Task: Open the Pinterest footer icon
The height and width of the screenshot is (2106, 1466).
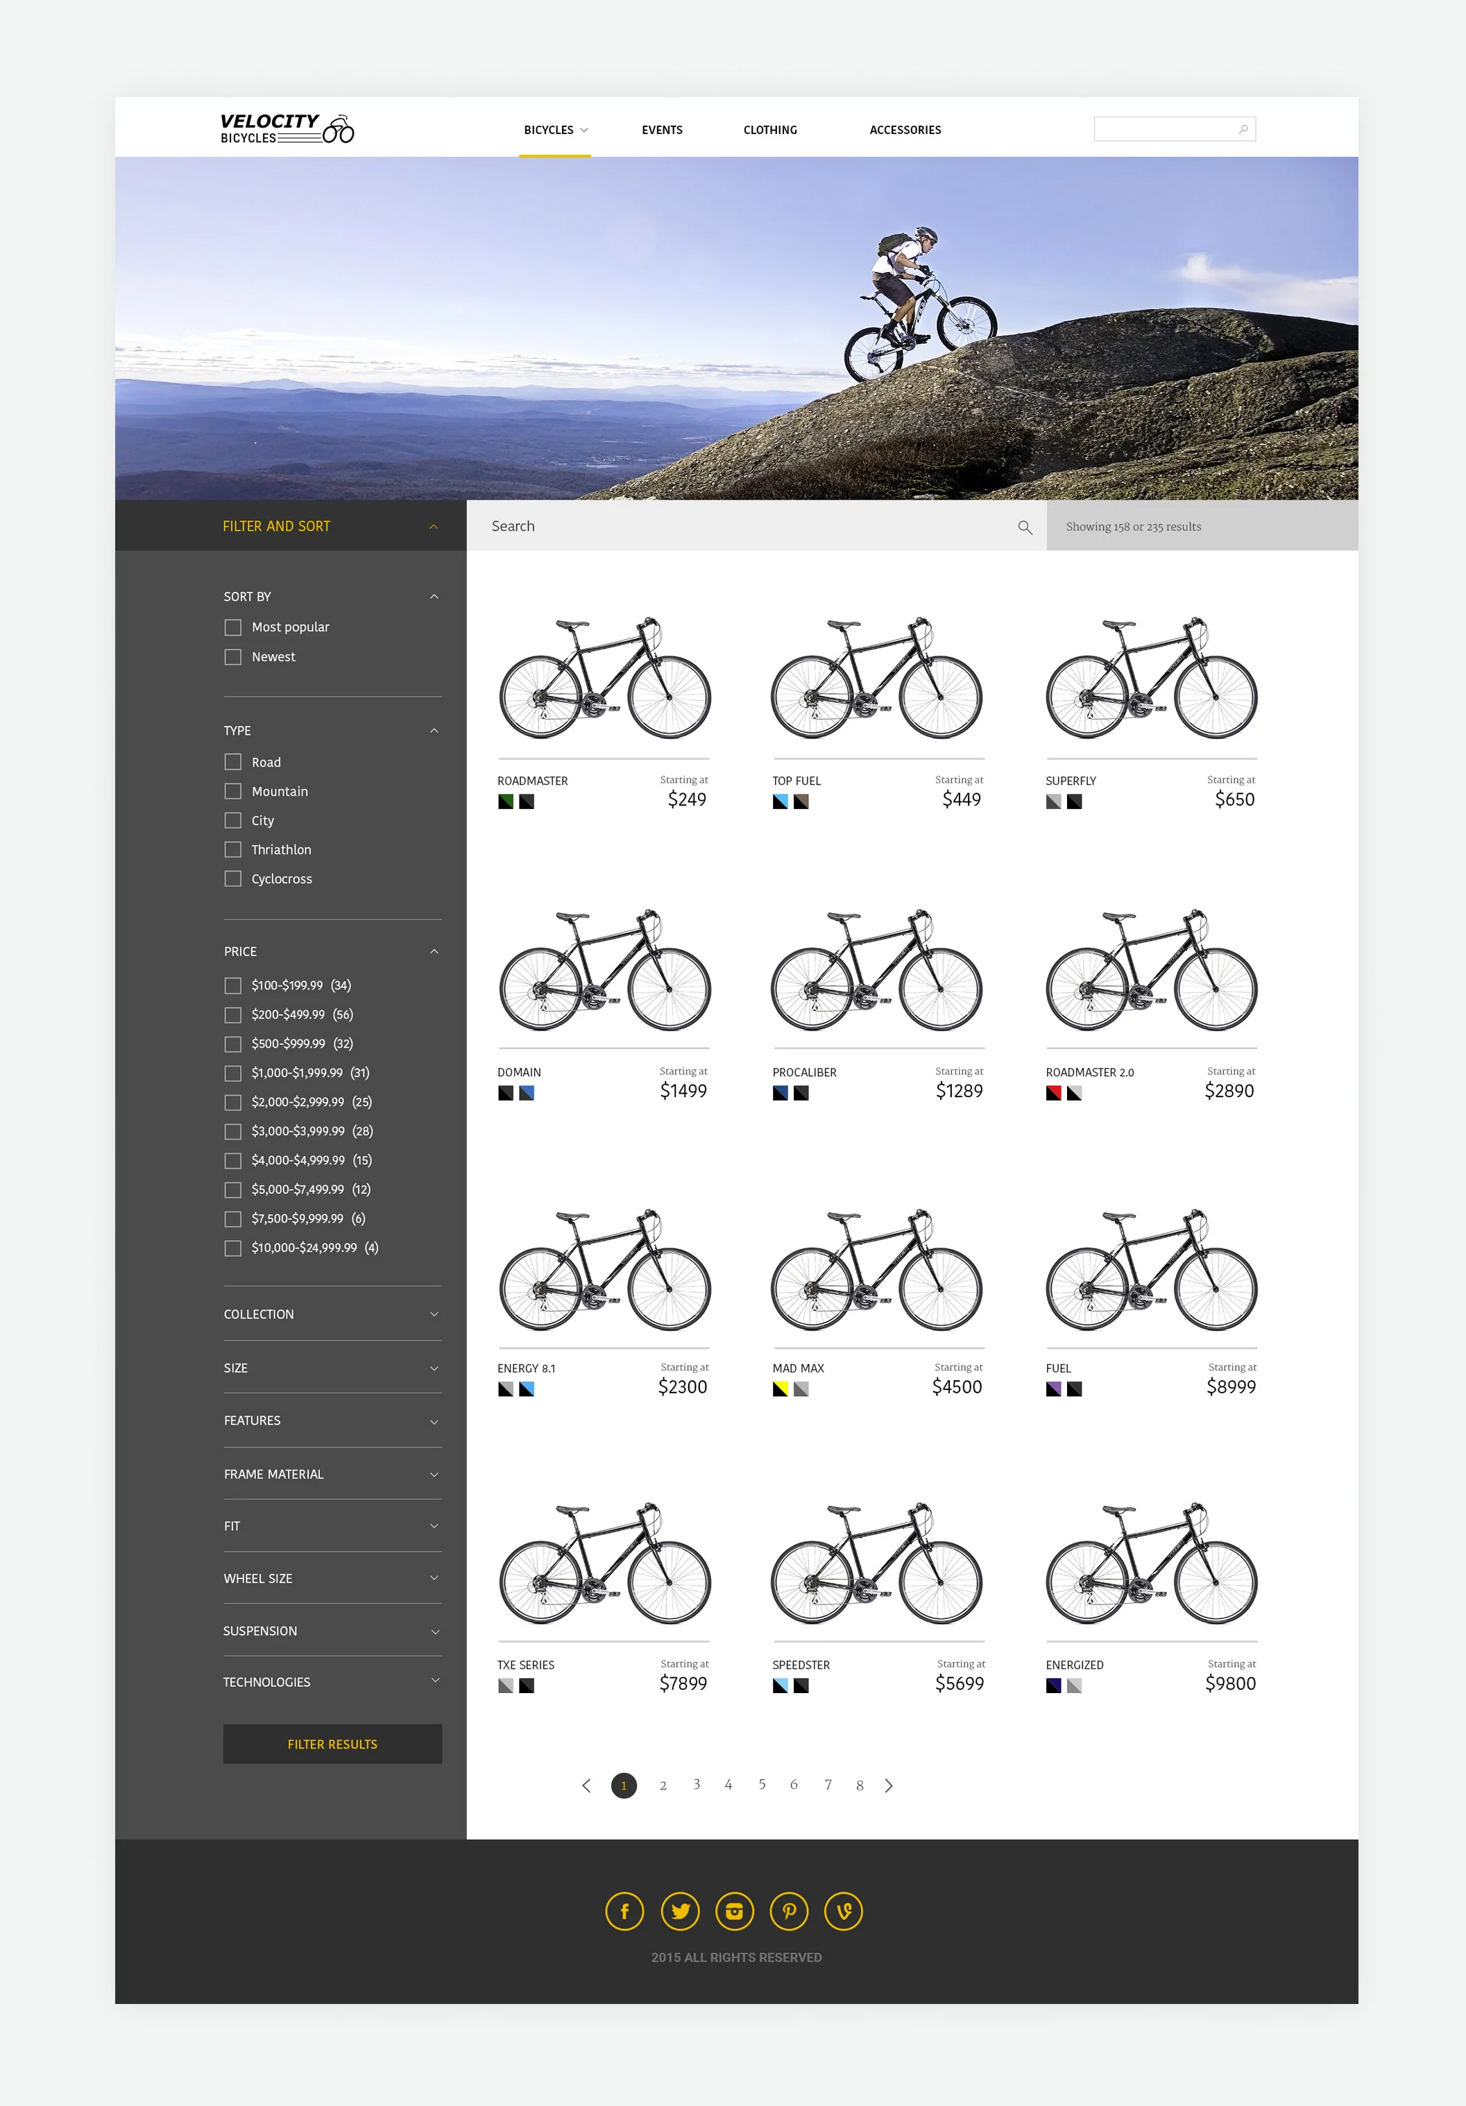Action: [790, 1912]
